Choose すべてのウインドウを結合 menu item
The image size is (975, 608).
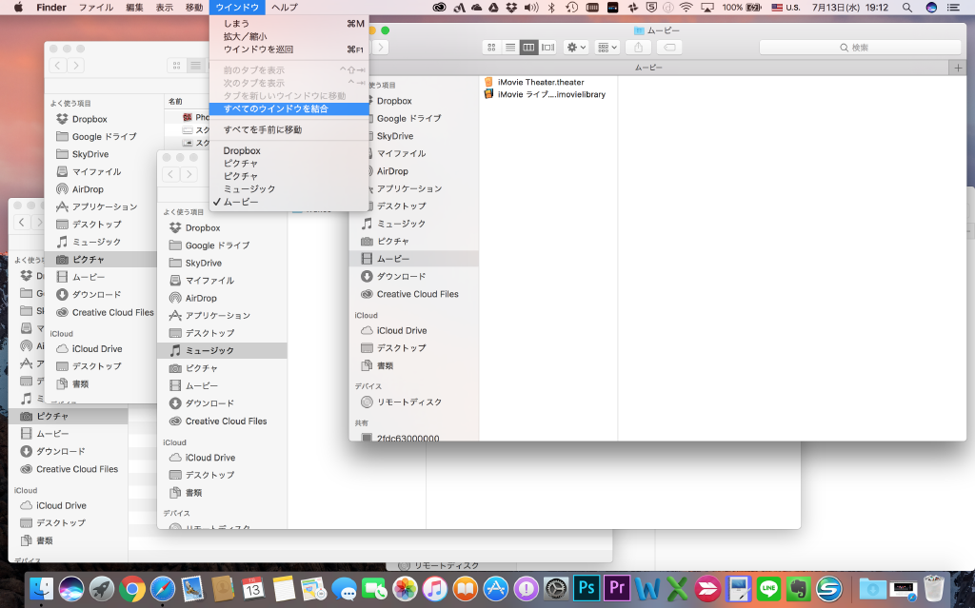click(x=275, y=108)
